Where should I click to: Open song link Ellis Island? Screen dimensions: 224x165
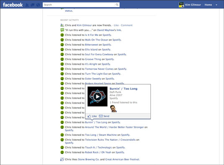tap(91, 49)
